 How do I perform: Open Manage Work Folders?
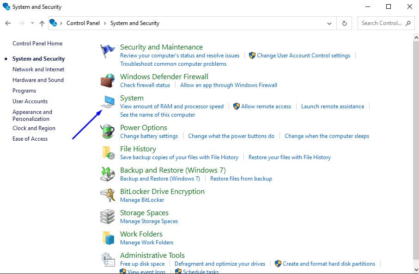tap(146, 243)
